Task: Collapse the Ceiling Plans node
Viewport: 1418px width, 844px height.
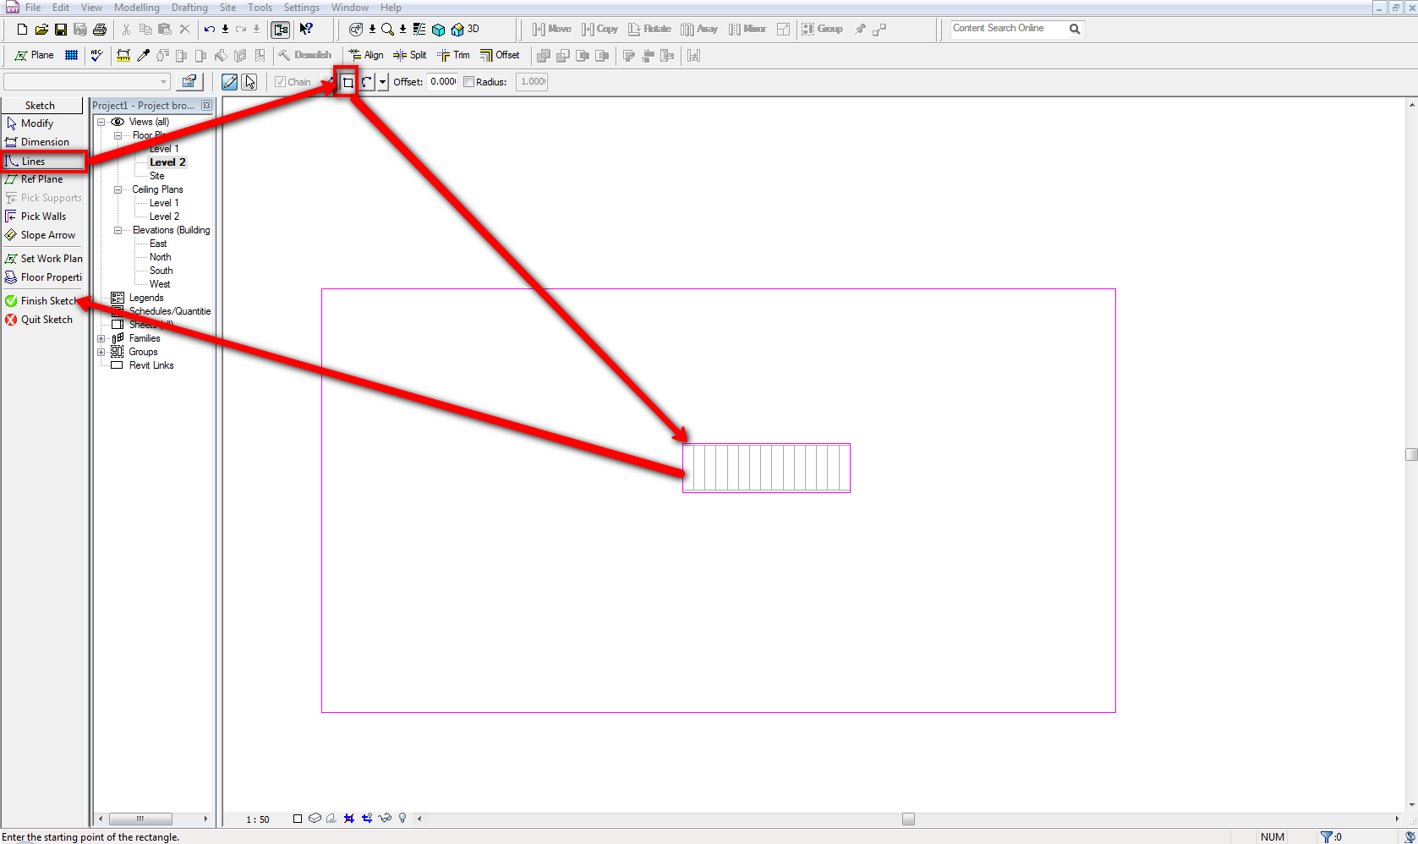Action: [118, 189]
